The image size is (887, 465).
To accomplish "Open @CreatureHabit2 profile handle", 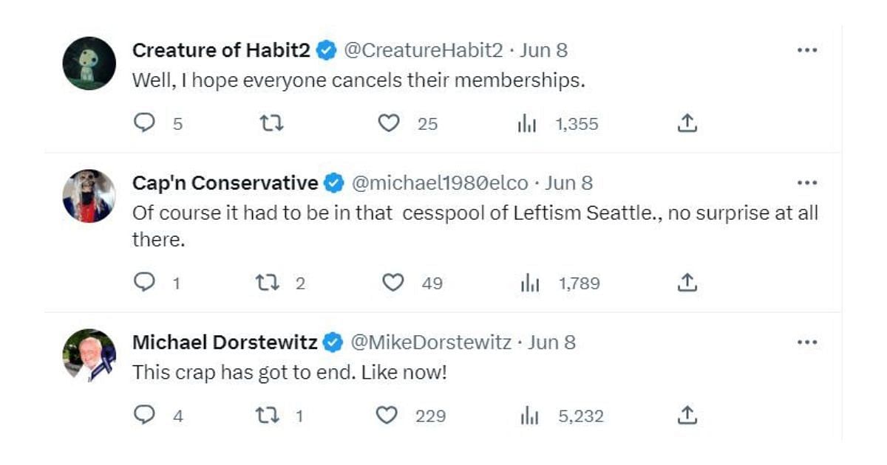I will pyautogui.click(x=424, y=50).
